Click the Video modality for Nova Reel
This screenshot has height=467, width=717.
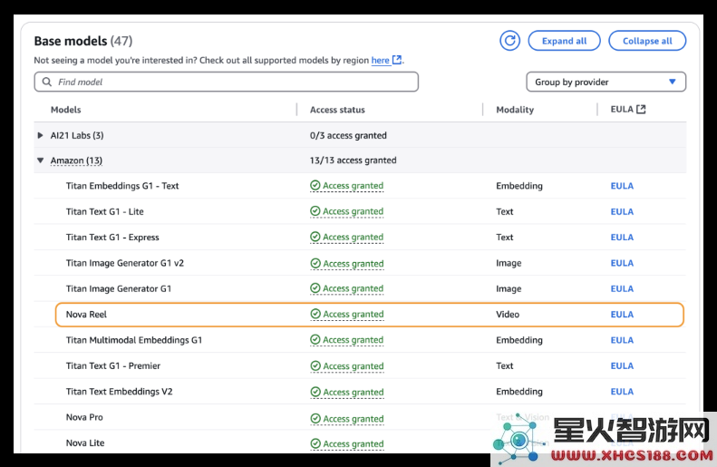tap(508, 315)
